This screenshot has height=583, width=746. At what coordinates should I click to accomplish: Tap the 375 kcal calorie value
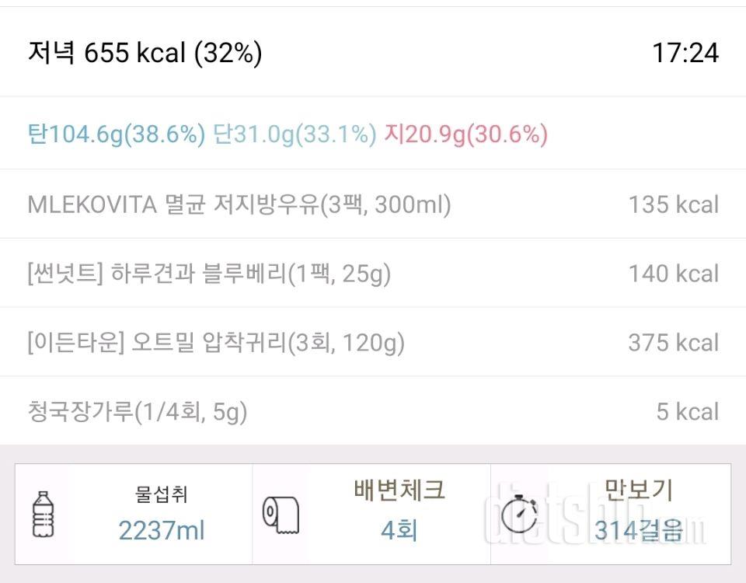click(x=673, y=343)
